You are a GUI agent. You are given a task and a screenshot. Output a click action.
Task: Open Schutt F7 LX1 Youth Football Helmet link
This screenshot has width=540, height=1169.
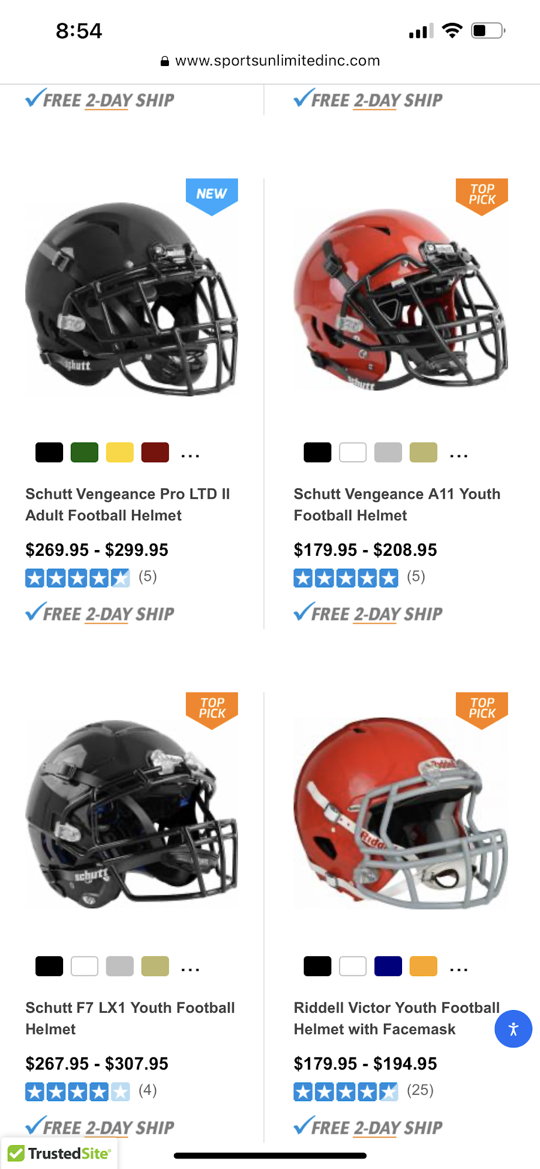(x=130, y=1018)
